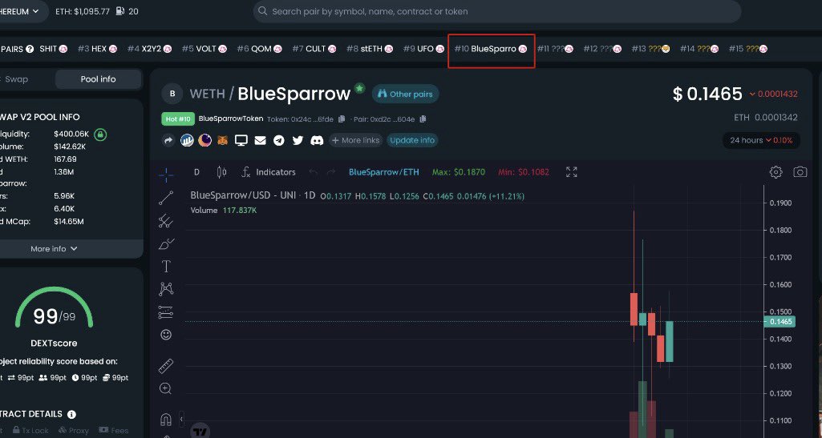Switch to the Pool info tab

tap(98, 79)
